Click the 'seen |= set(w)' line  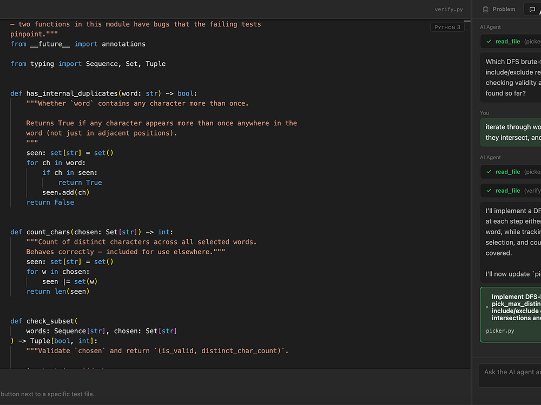coord(70,282)
